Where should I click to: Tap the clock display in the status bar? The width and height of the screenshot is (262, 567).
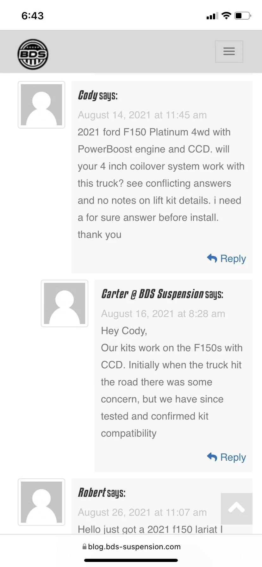32,15
